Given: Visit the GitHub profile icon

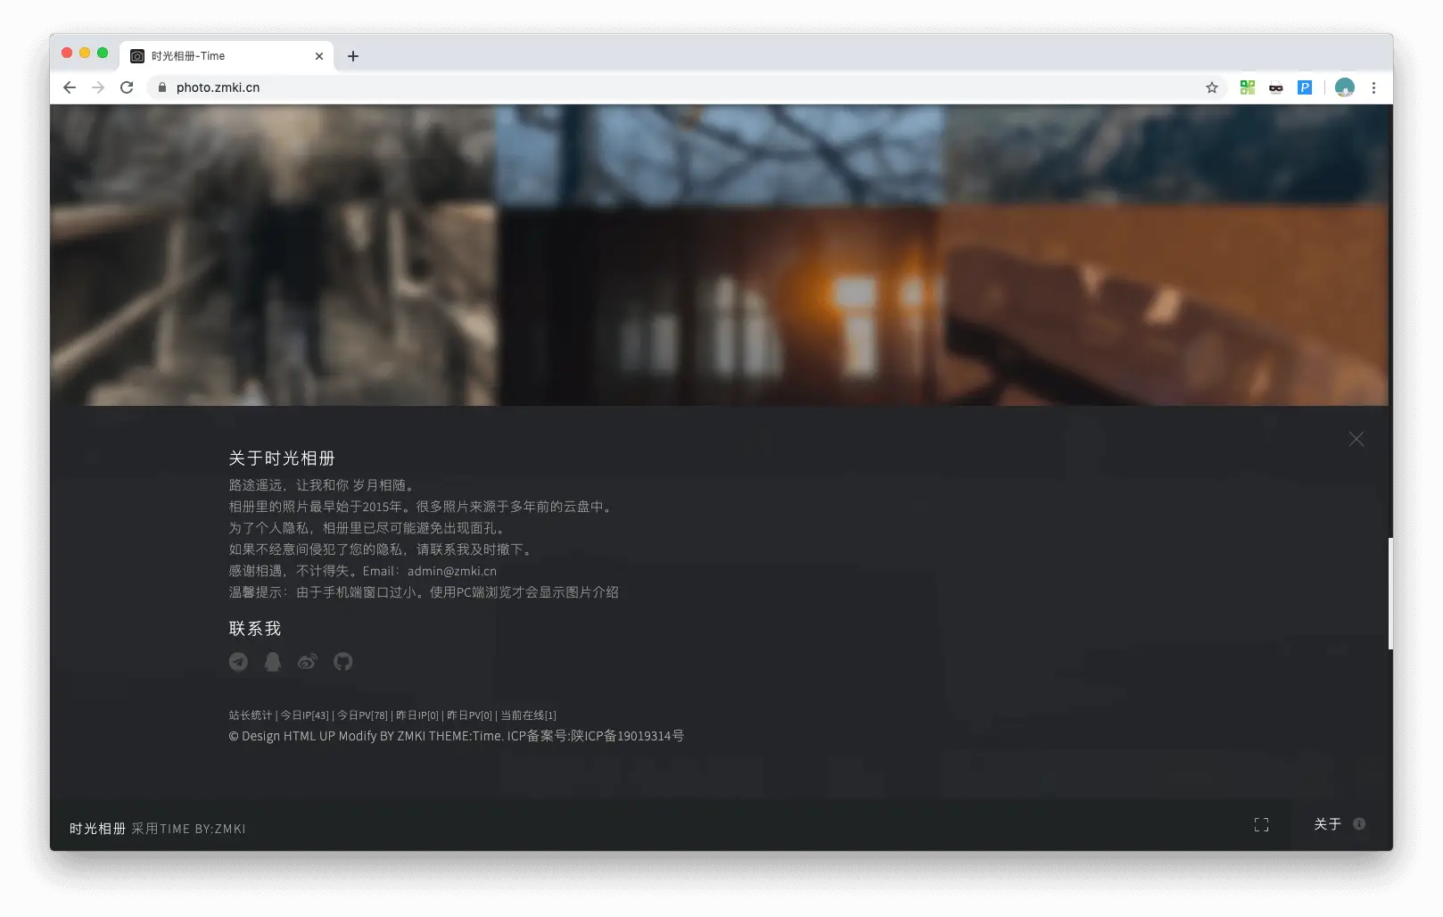Looking at the screenshot, I should click(x=342, y=662).
